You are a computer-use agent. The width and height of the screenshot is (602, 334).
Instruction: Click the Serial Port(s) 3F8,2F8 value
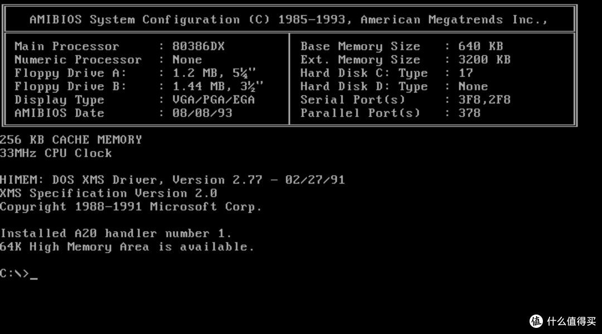click(484, 100)
